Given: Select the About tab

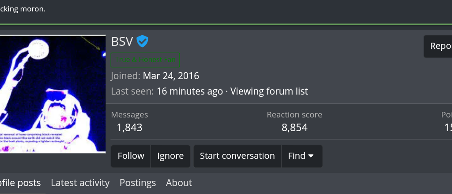Looking at the screenshot, I should click(179, 183).
